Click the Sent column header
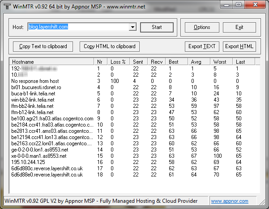The width and height of the screenshot is (269, 209). pyautogui.click(x=139, y=61)
